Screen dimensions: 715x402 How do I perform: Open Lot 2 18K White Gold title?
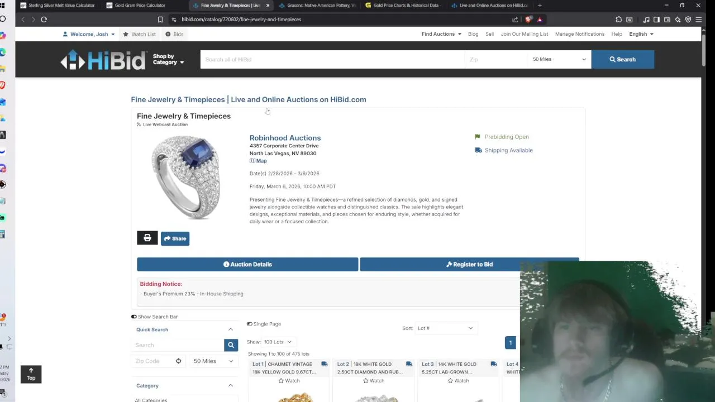(369, 368)
